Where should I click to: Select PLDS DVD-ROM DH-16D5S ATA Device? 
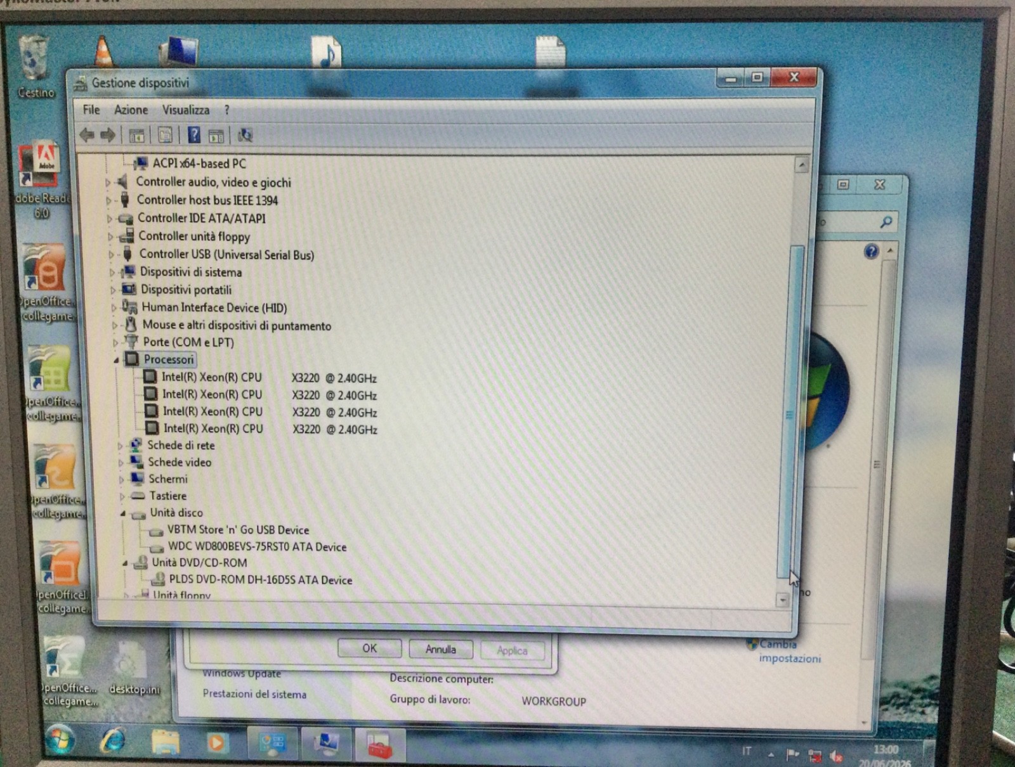pyautogui.click(x=260, y=580)
